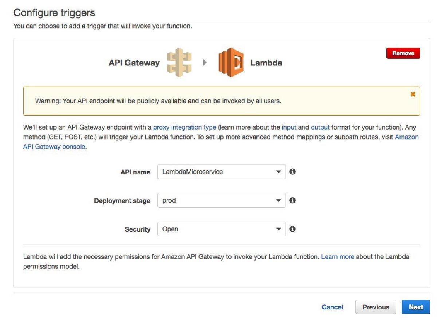Click the API Gateway icon
This screenshot has width=437, height=321.
tap(179, 63)
